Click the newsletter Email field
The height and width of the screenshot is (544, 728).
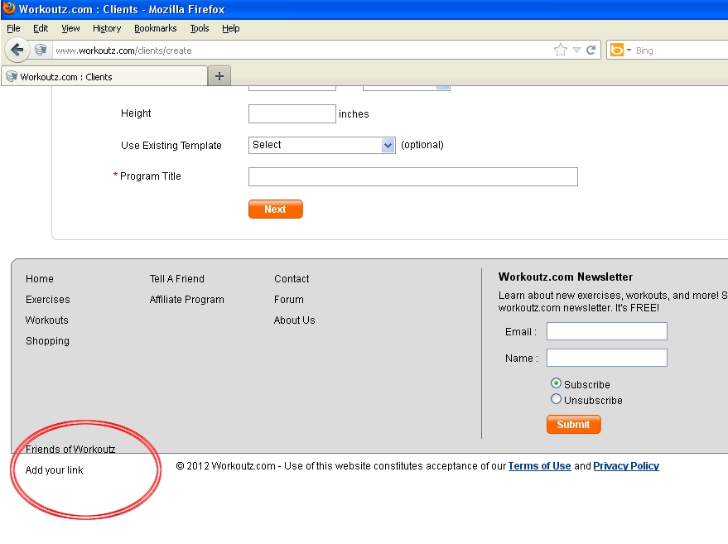point(607,331)
